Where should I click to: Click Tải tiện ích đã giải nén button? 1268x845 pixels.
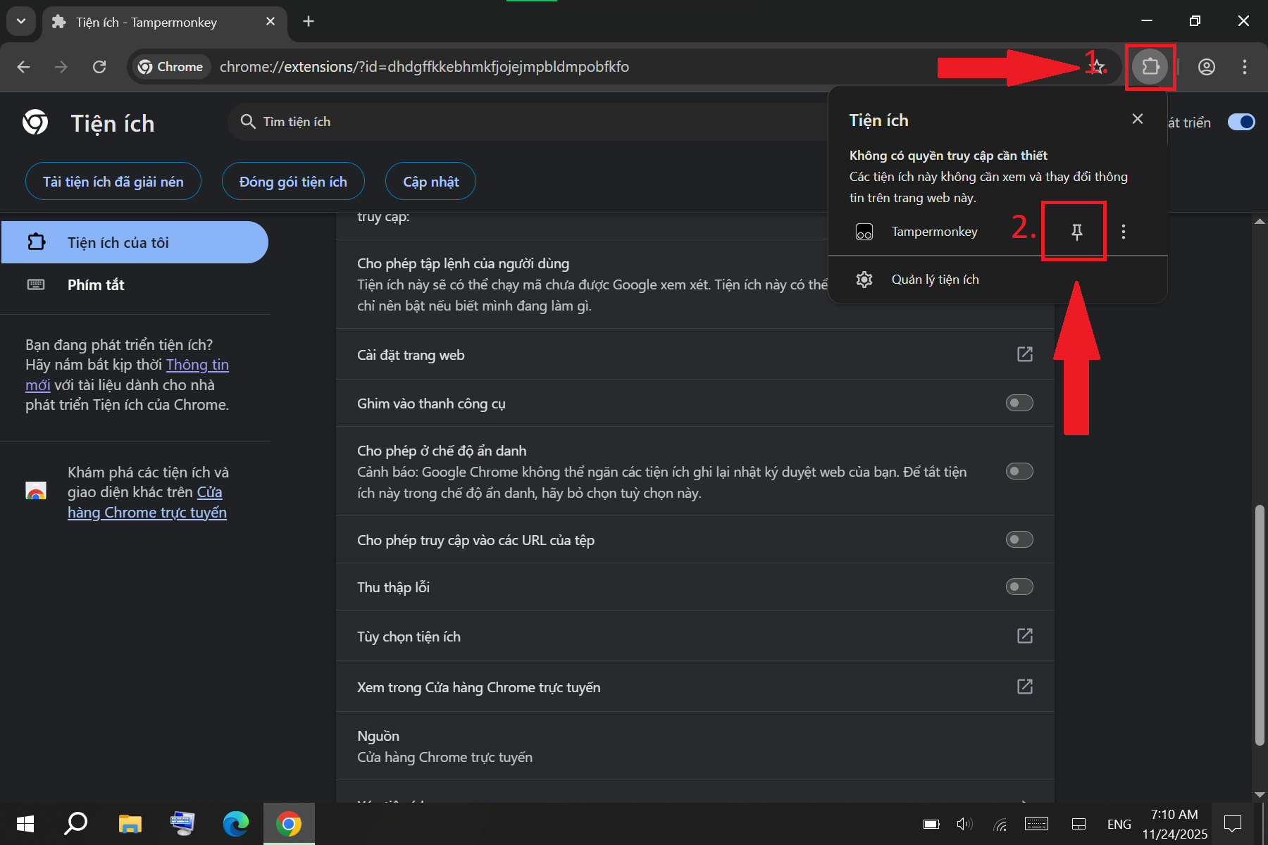(x=113, y=181)
